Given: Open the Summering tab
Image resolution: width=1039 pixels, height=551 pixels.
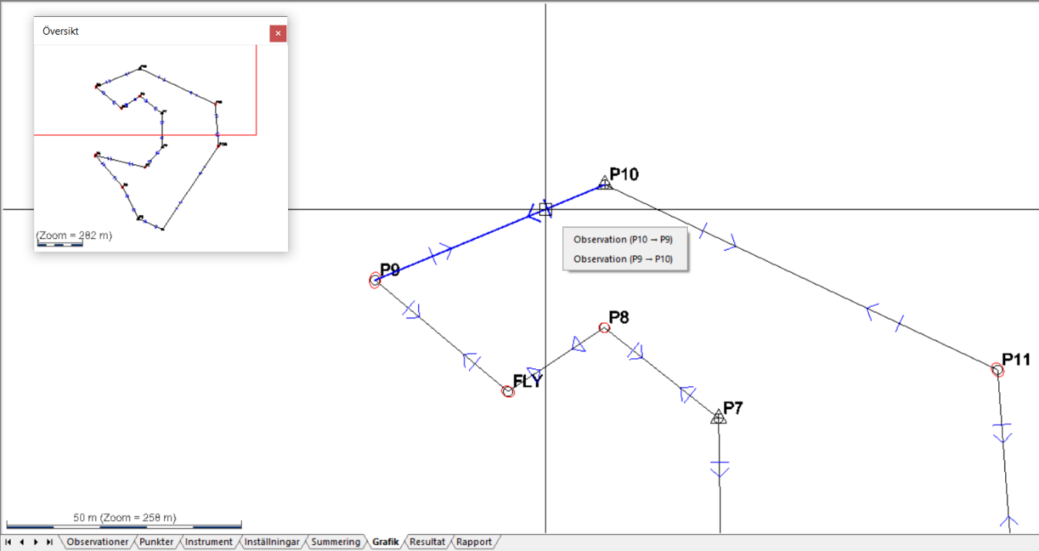Looking at the screenshot, I should coord(335,543).
